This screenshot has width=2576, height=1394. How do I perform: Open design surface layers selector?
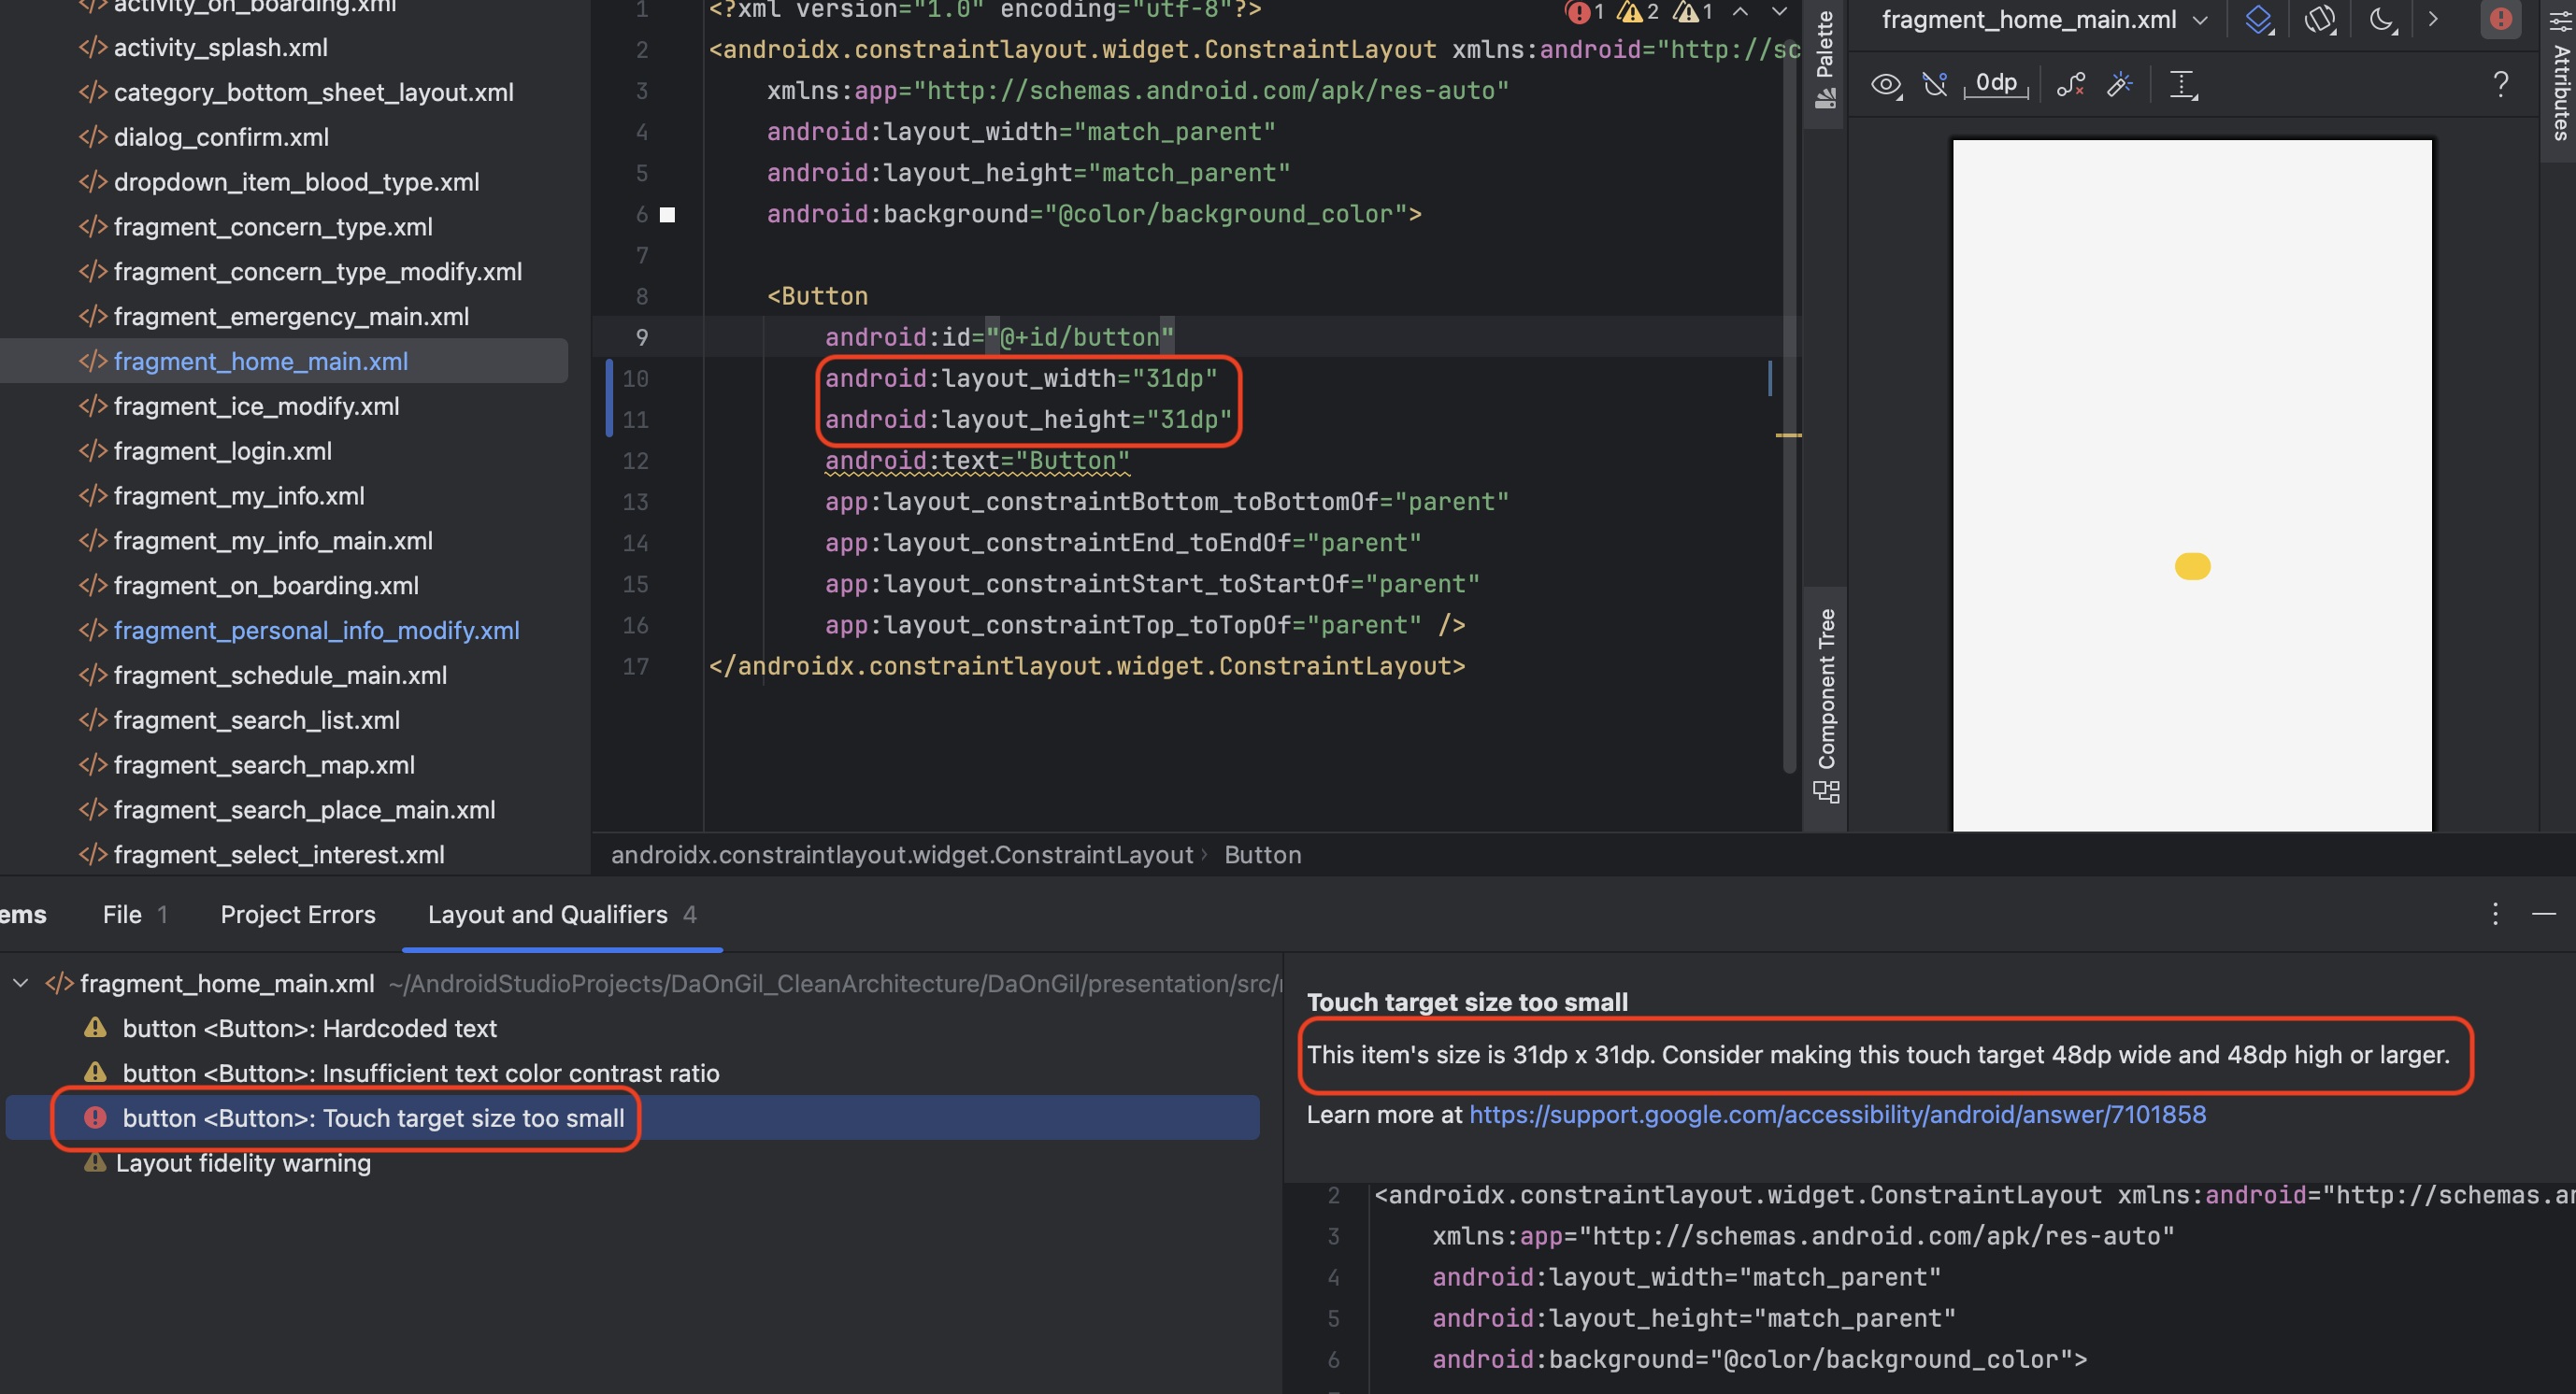[x=2258, y=20]
